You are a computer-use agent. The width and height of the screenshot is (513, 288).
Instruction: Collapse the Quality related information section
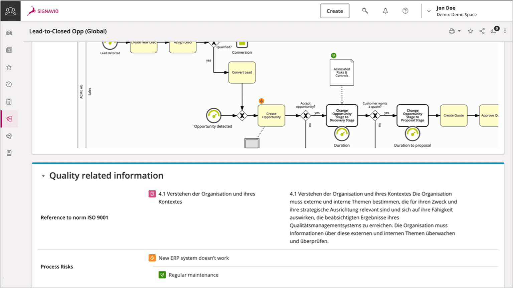[x=43, y=176]
